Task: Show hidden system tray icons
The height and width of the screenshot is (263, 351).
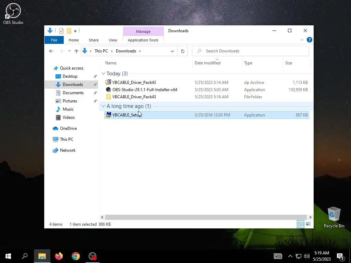Action: 290,256
